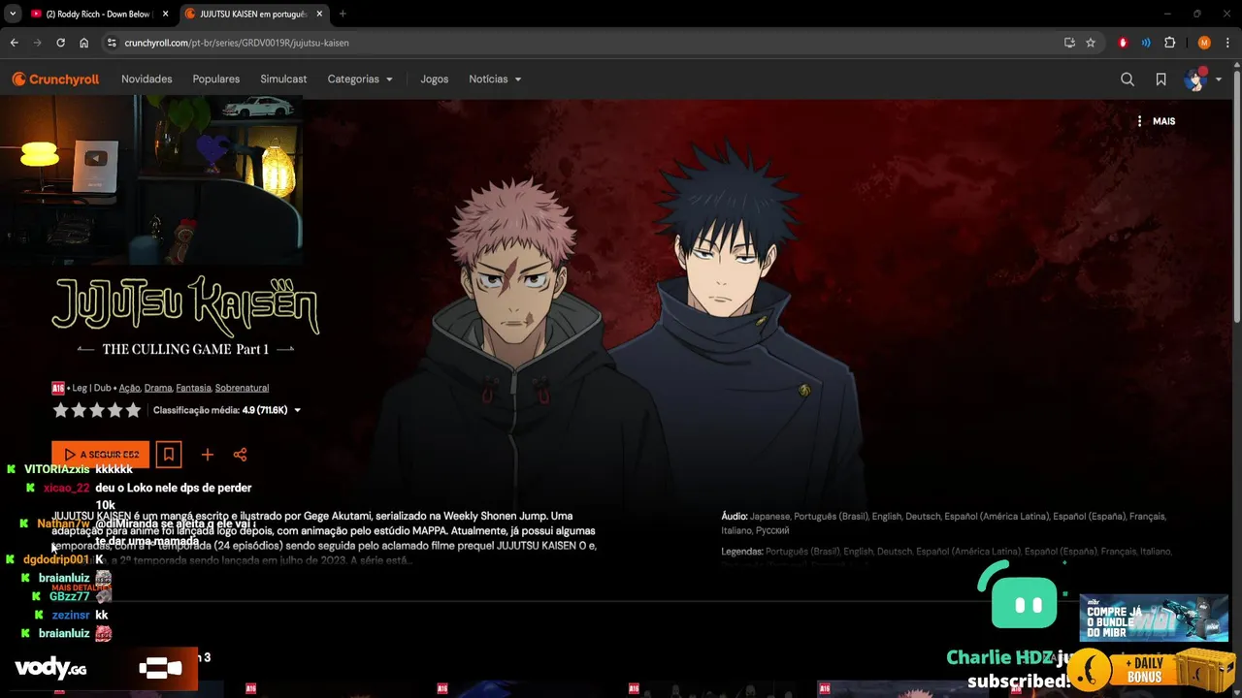Image resolution: width=1242 pixels, height=698 pixels.
Task: Rate the series five stars
Action: click(133, 410)
